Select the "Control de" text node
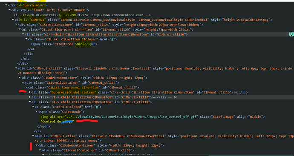294x156 pixels. click(x=57, y=122)
